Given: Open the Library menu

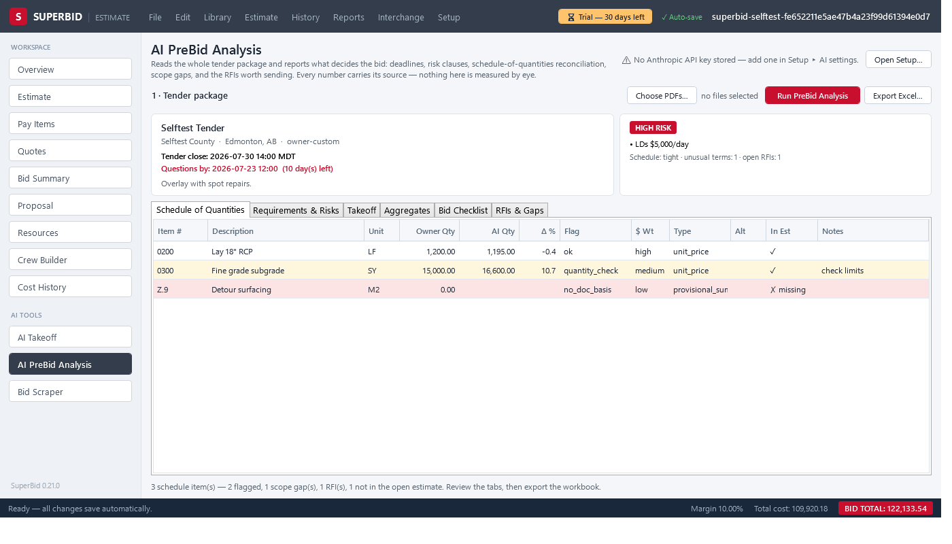Looking at the screenshot, I should [218, 17].
